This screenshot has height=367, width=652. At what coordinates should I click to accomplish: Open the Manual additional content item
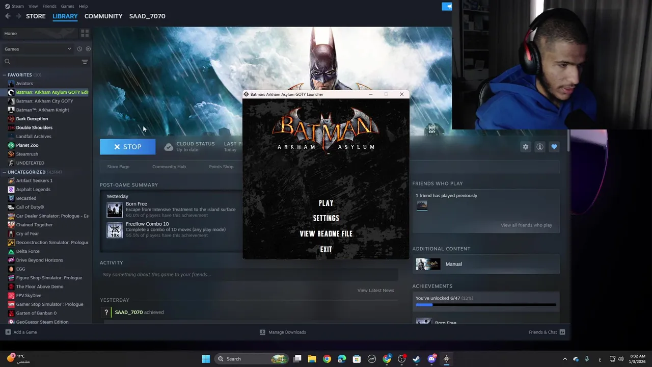[486, 264]
